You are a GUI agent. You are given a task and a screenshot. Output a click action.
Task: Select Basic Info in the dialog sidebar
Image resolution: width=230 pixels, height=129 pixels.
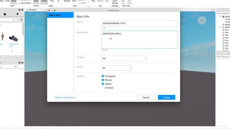click(60, 15)
